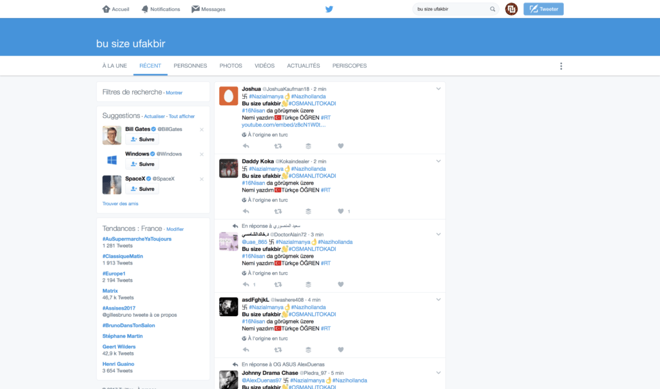
Task: Switch to PERISCOPES tab
Action: (x=349, y=66)
